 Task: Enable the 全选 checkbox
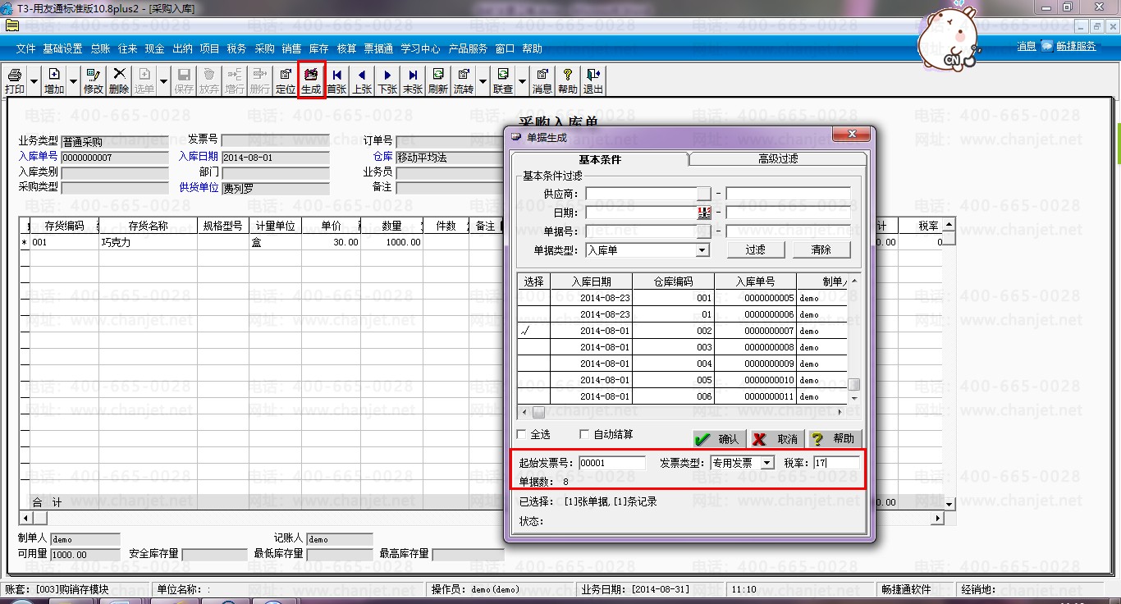(522, 434)
